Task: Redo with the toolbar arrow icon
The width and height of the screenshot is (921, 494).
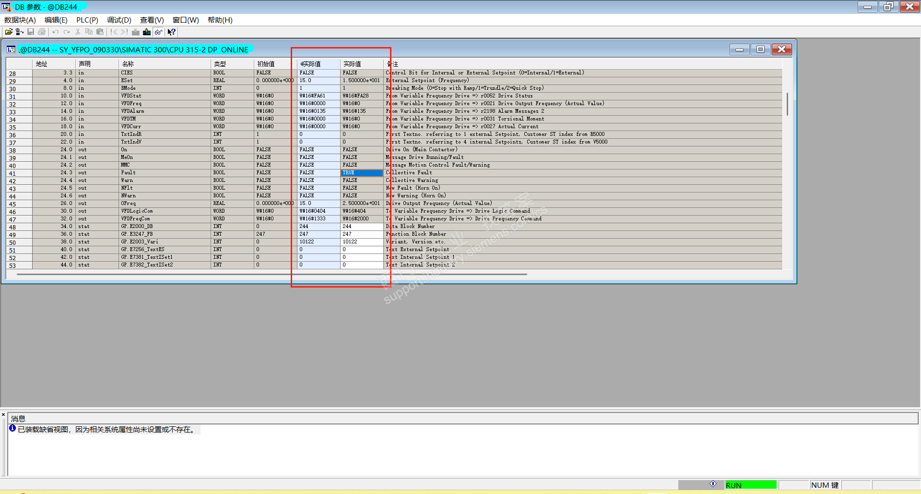Action: point(67,32)
